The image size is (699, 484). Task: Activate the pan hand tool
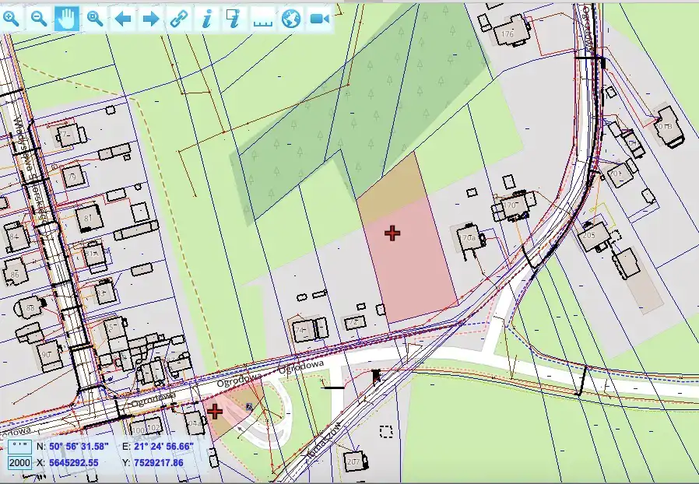point(67,19)
